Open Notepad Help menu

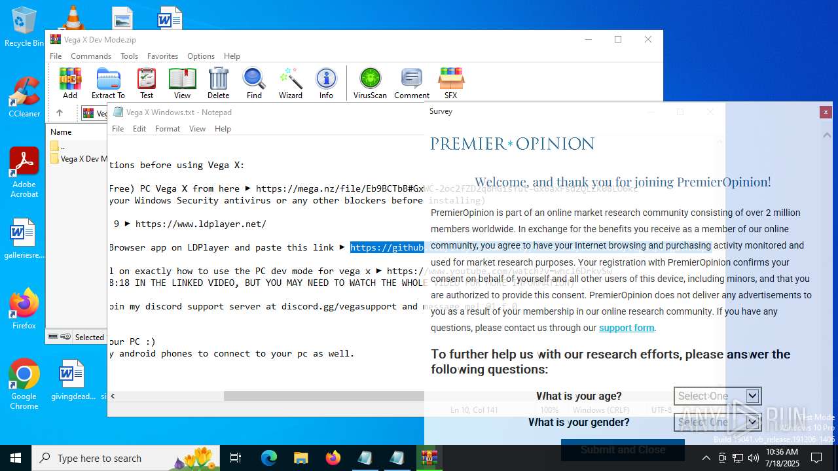pyautogui.click(x=223, y=129)
